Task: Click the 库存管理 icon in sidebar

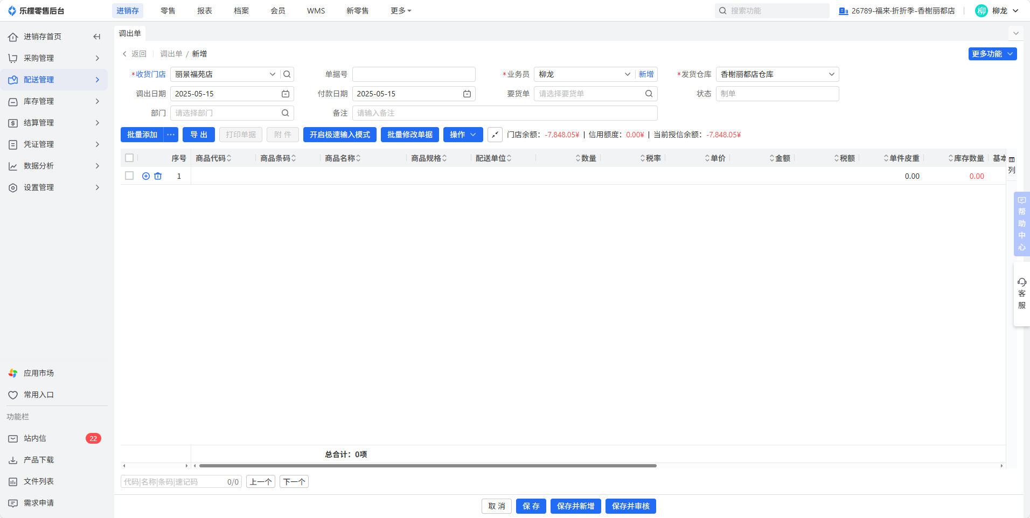Action: (x=13, y=101)
